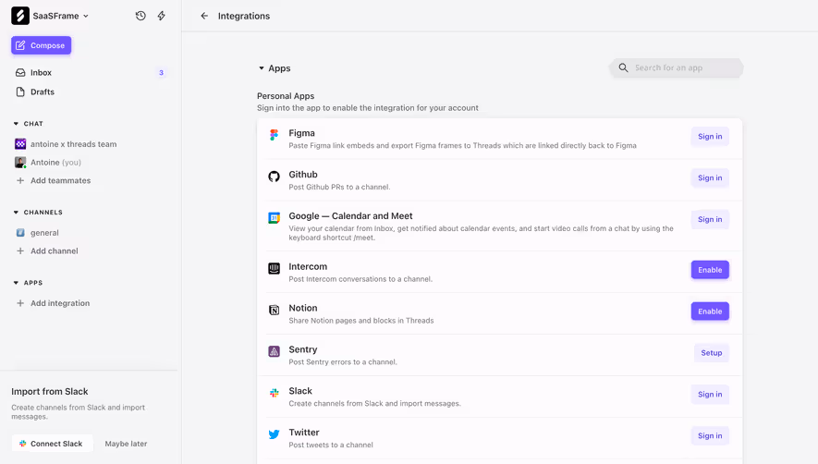
Task: Collapse the APPS sidebar section
Action: [16, 283]
